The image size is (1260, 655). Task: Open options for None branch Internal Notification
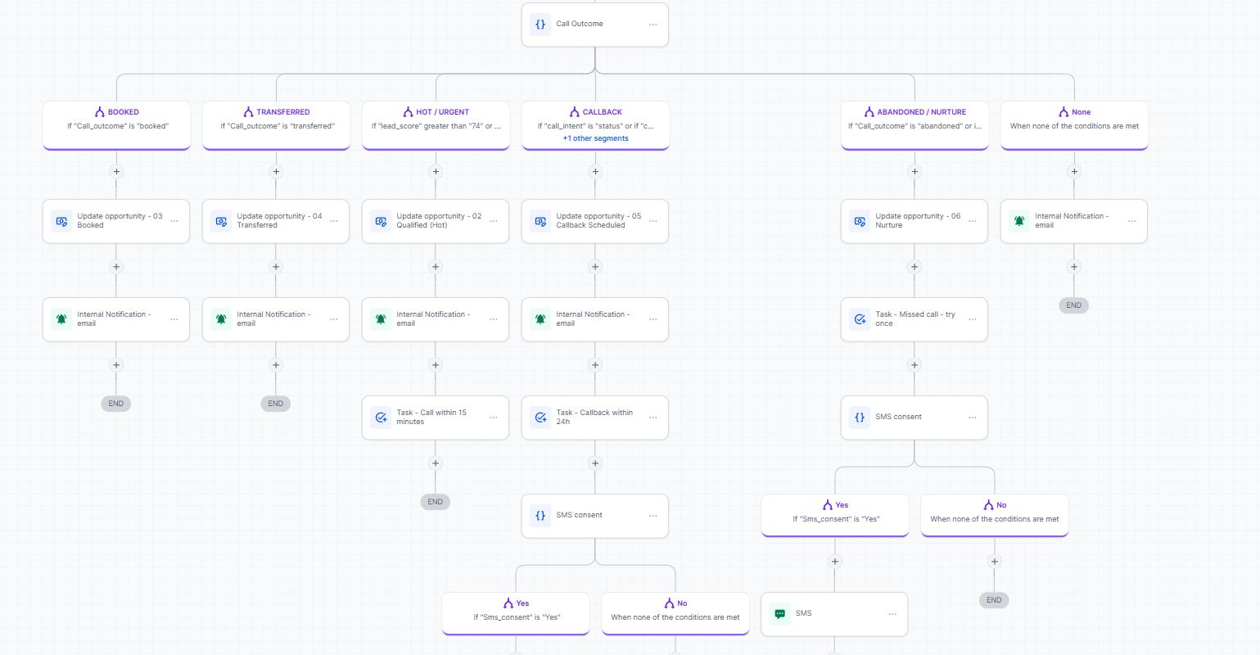[1131, 221]
